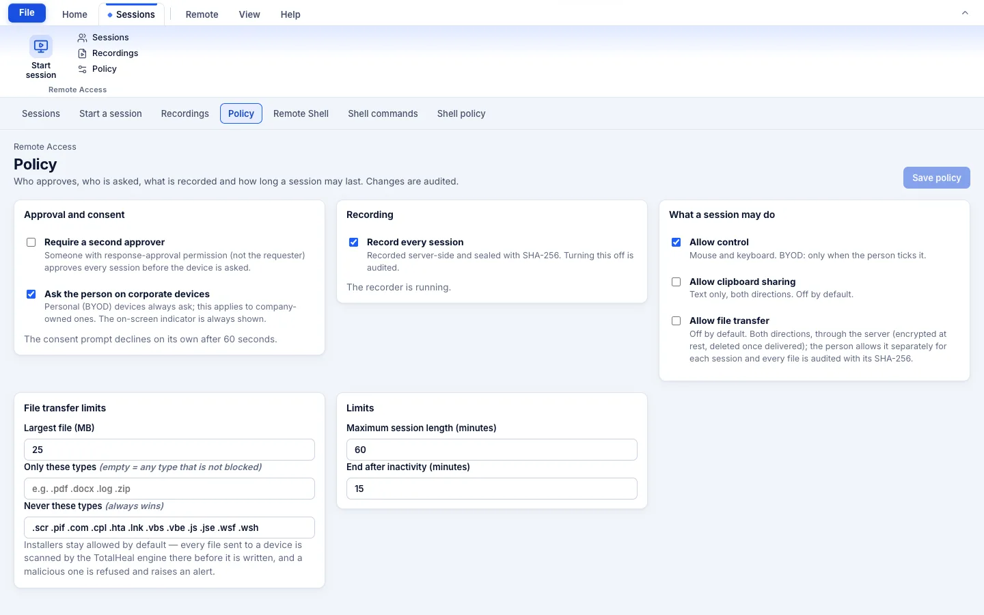Viewport: 984px width, 615px height.
Task: Click the Maximum session length field
Action: point(492,450)
